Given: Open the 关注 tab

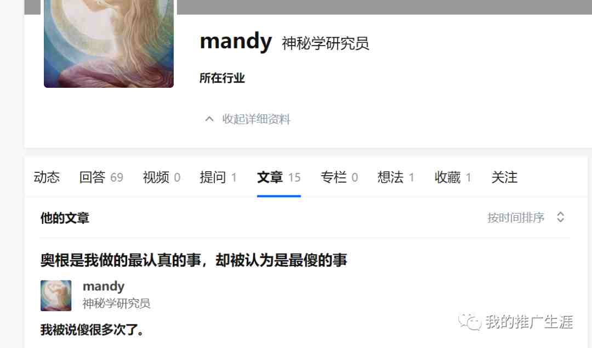Looking at the screenshot, I should click(504, 177).
